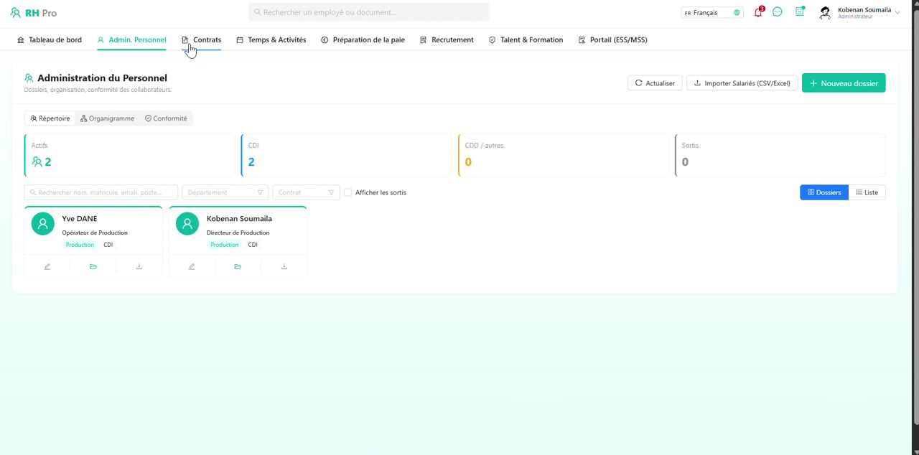919x455 pixels.
Task: Expand the user account chevron menu
Action: [897, 13]
